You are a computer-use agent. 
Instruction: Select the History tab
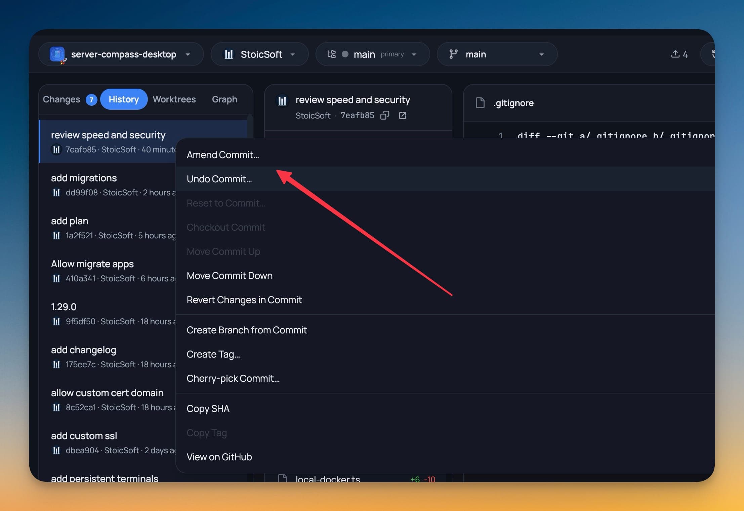click(124, 99)
